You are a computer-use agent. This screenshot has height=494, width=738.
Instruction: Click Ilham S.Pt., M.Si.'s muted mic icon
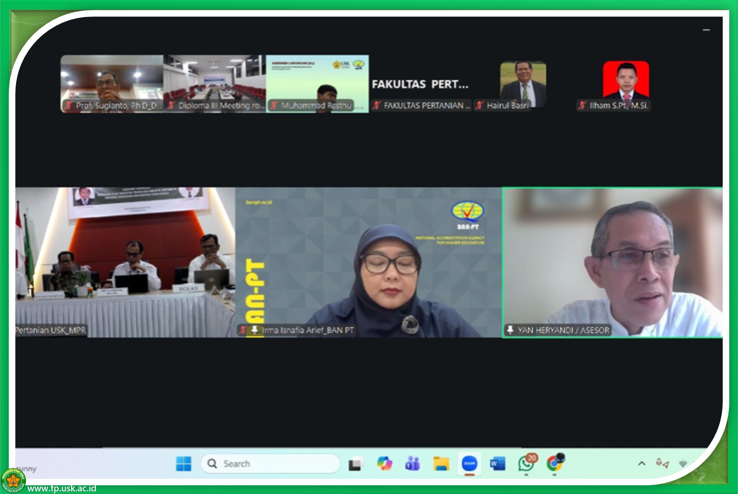coord(582,105)
